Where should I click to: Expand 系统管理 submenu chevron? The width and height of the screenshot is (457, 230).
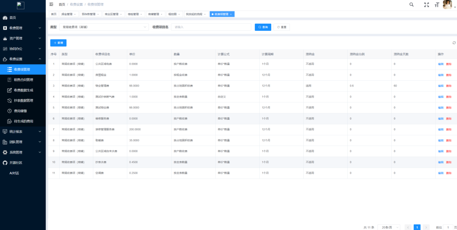pyautogui.click(x=40, y=152)
